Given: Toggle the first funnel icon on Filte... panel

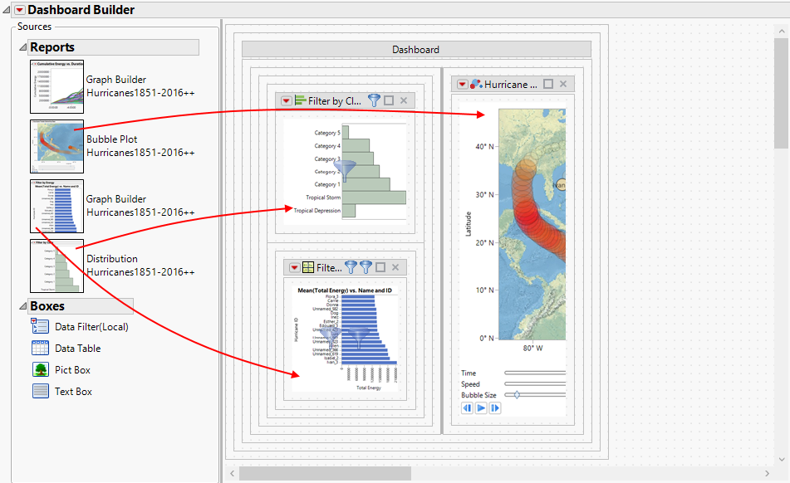Looking at the screenshot, I should click(x=351, y=268).
